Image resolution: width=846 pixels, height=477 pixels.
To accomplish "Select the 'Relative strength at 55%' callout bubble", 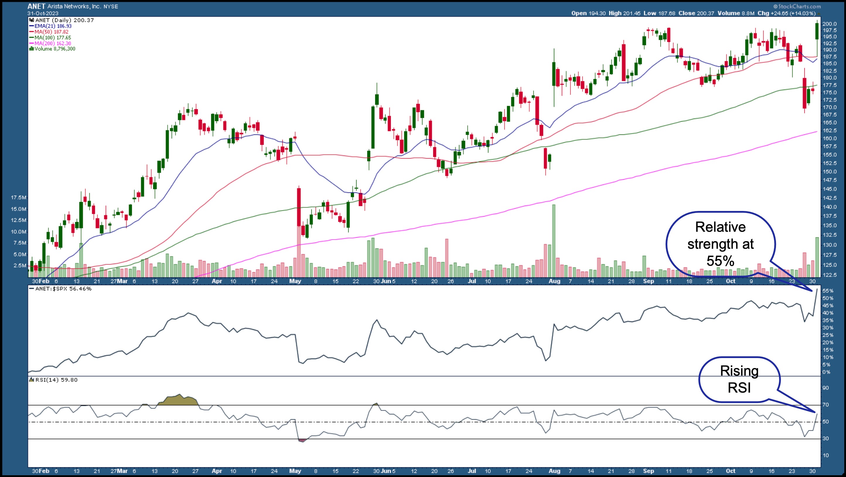I will pyautogui.click(x=721, y=244).
